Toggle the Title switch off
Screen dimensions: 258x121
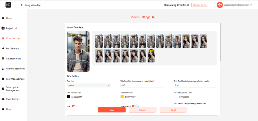click(x=73, y=106)
